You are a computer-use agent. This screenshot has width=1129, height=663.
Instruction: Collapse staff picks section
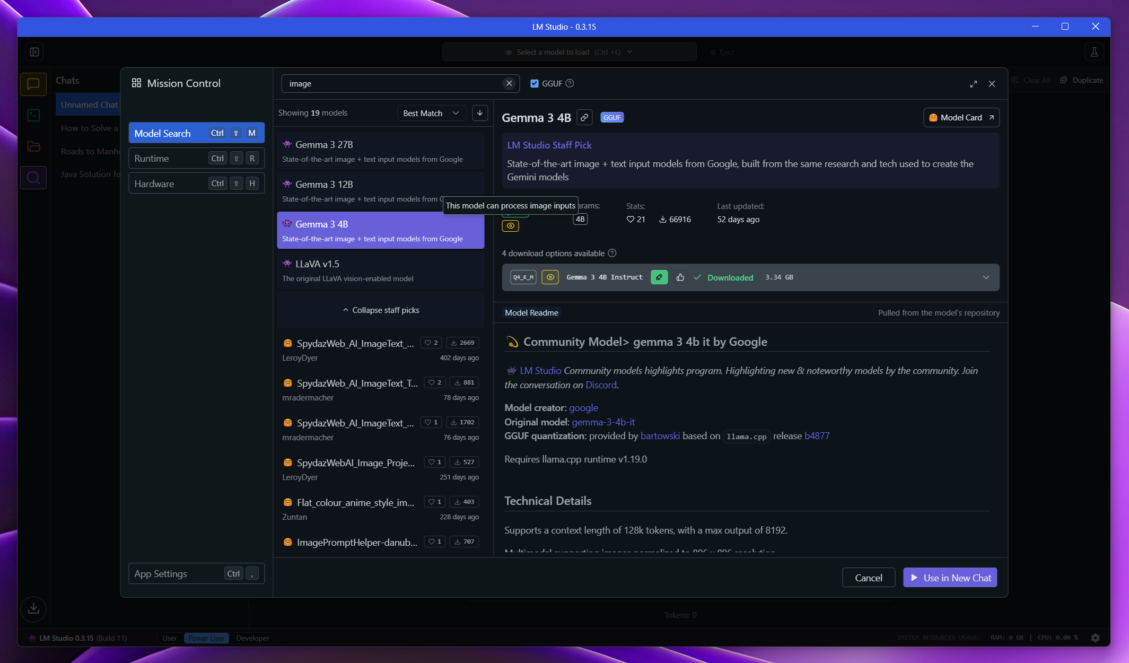pyautogui.click(x=381, y=310)
